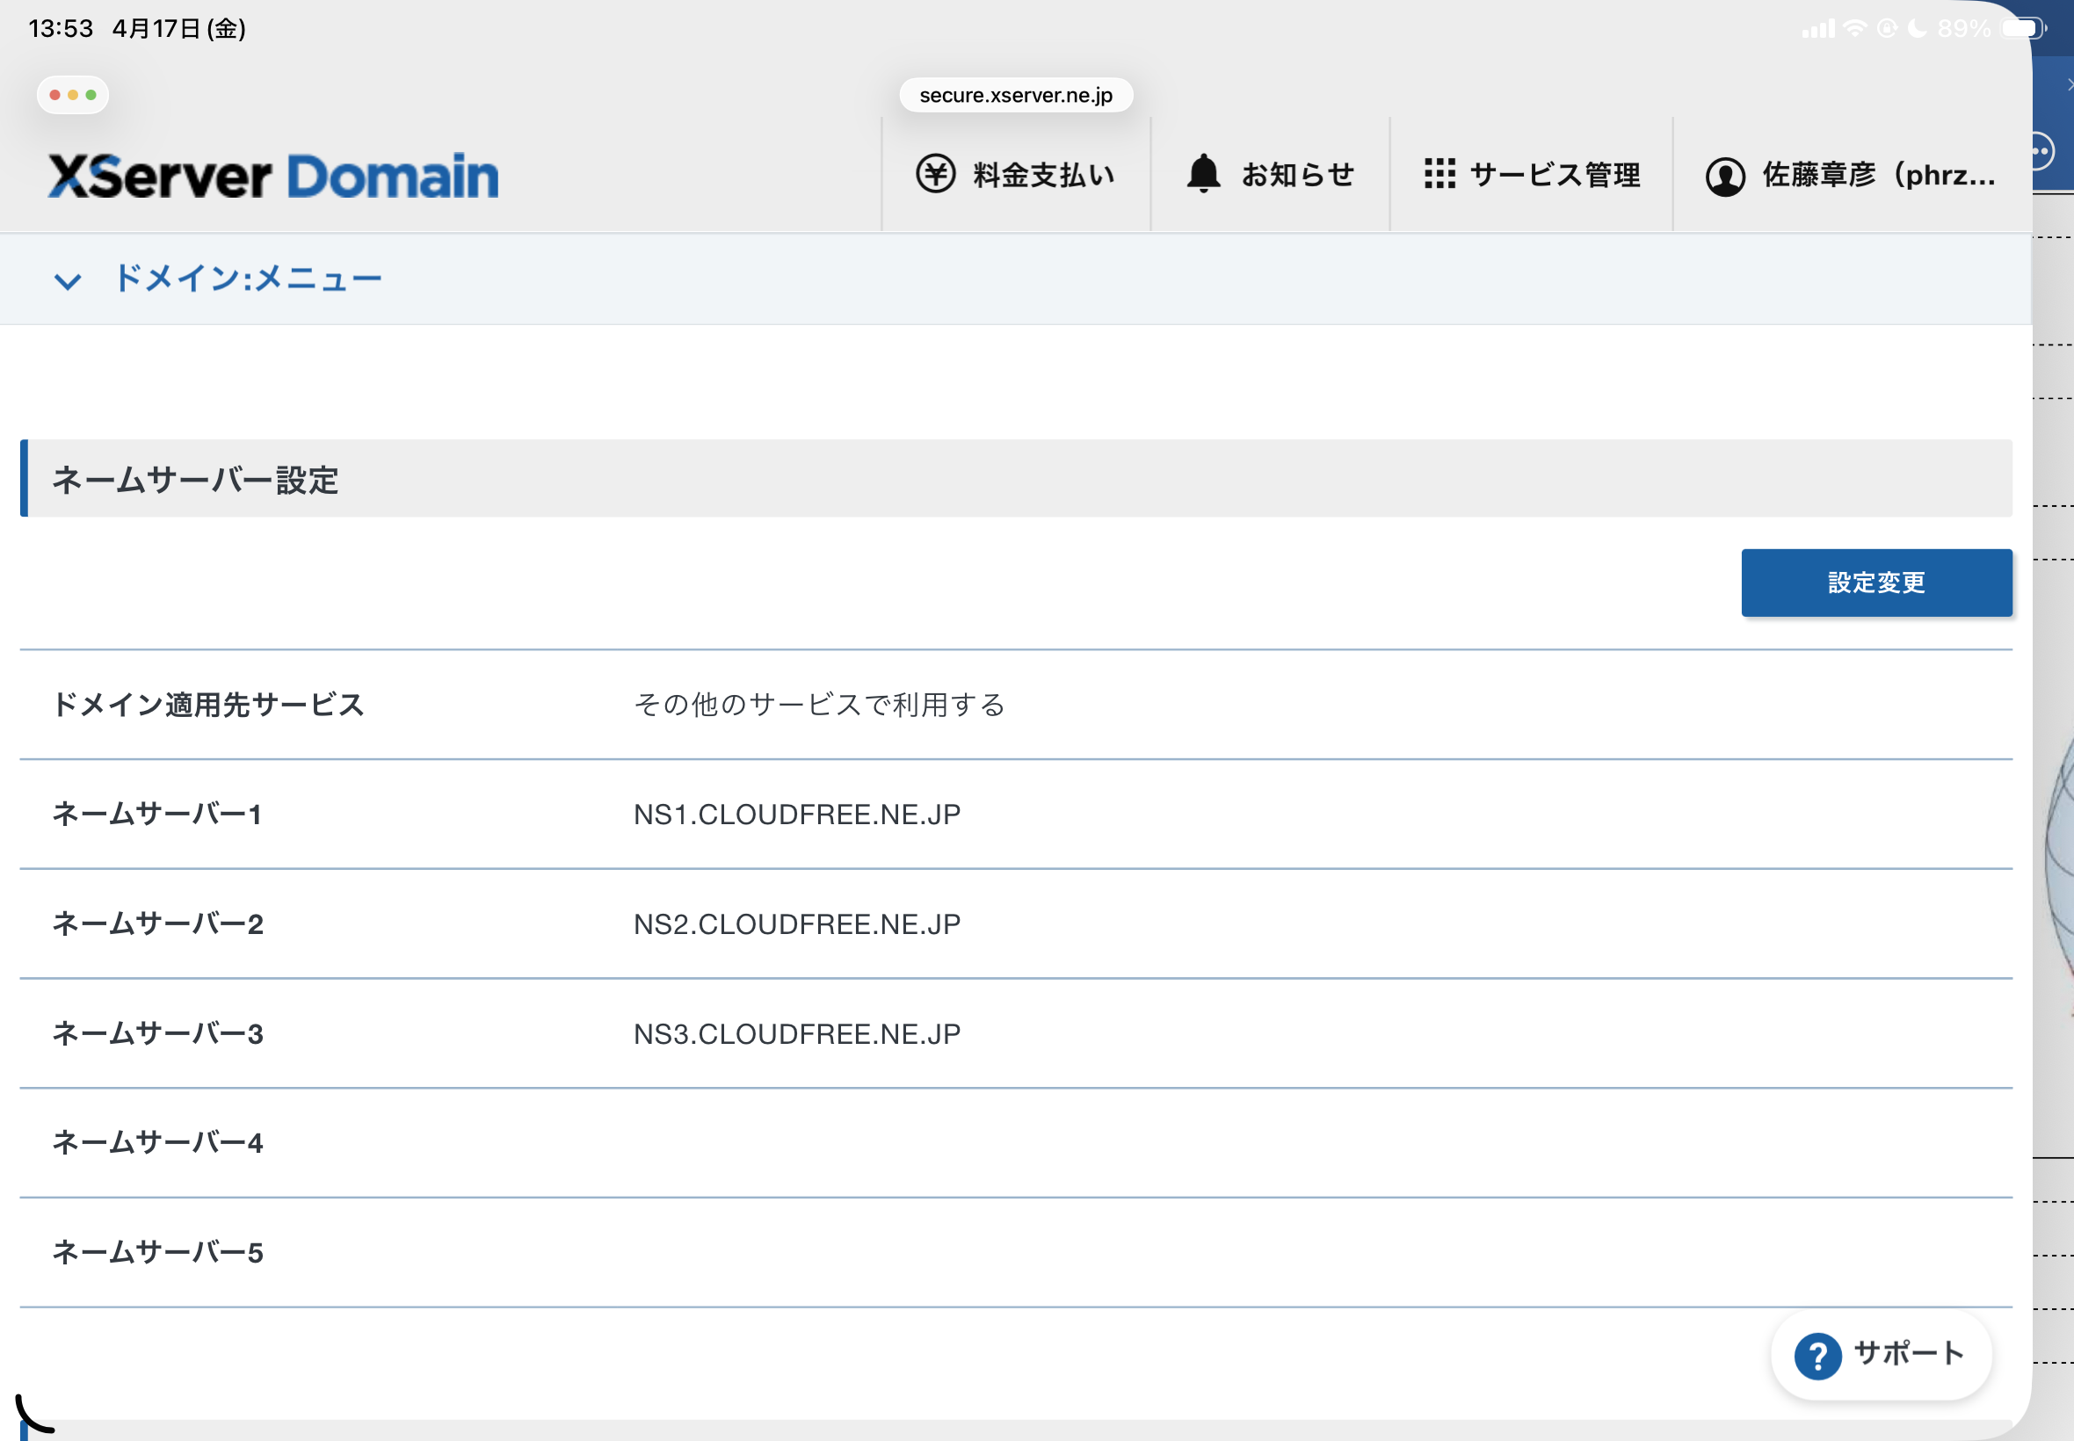Tap the secure.xserver.ne.jp address pill
Image resolution: width=2074 pixels, height=1441 pixels.
[x=1016, y=95]
